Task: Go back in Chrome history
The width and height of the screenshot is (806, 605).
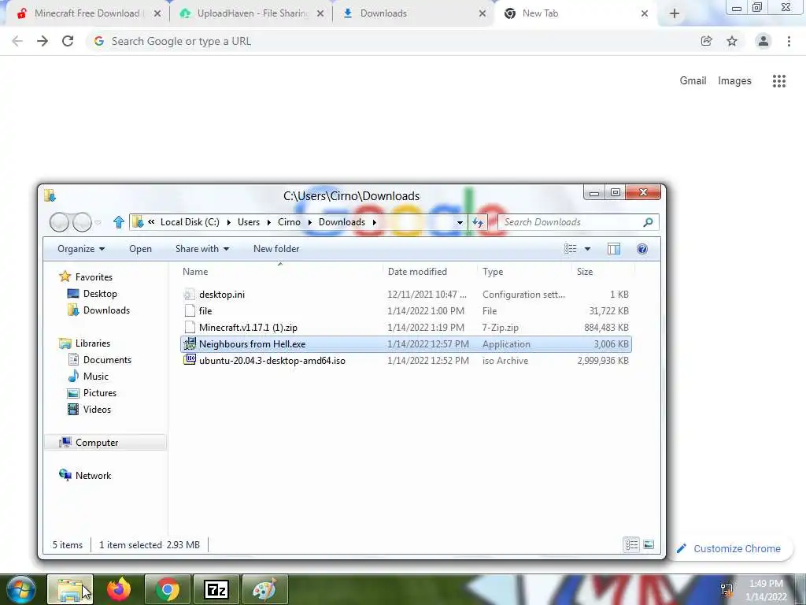Action: click(17, 41)
